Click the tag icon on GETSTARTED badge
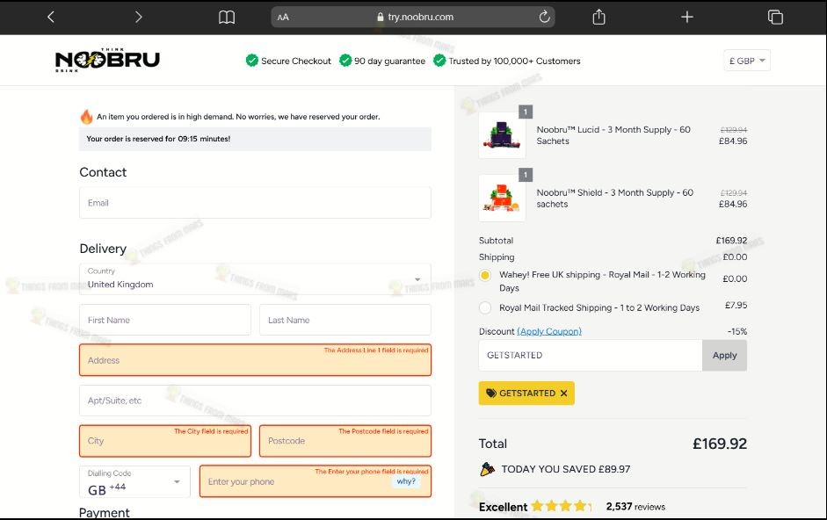 pyautogui.click(x=491, y=393)
